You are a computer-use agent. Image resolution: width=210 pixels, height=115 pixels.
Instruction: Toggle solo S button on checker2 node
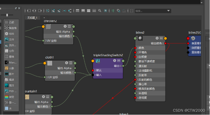pyautogui.click(x=65, y=26)
